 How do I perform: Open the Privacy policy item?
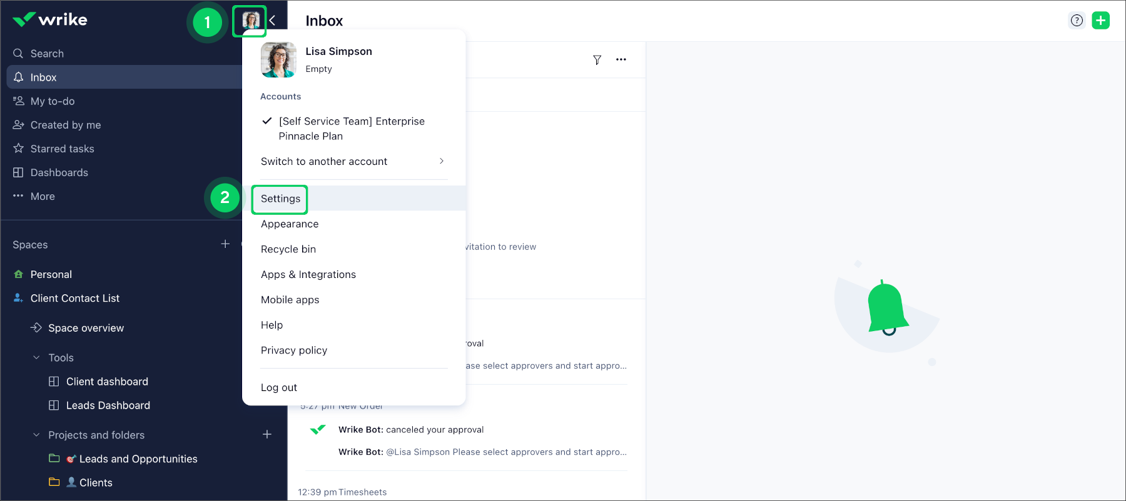click(x=294, y=350)
